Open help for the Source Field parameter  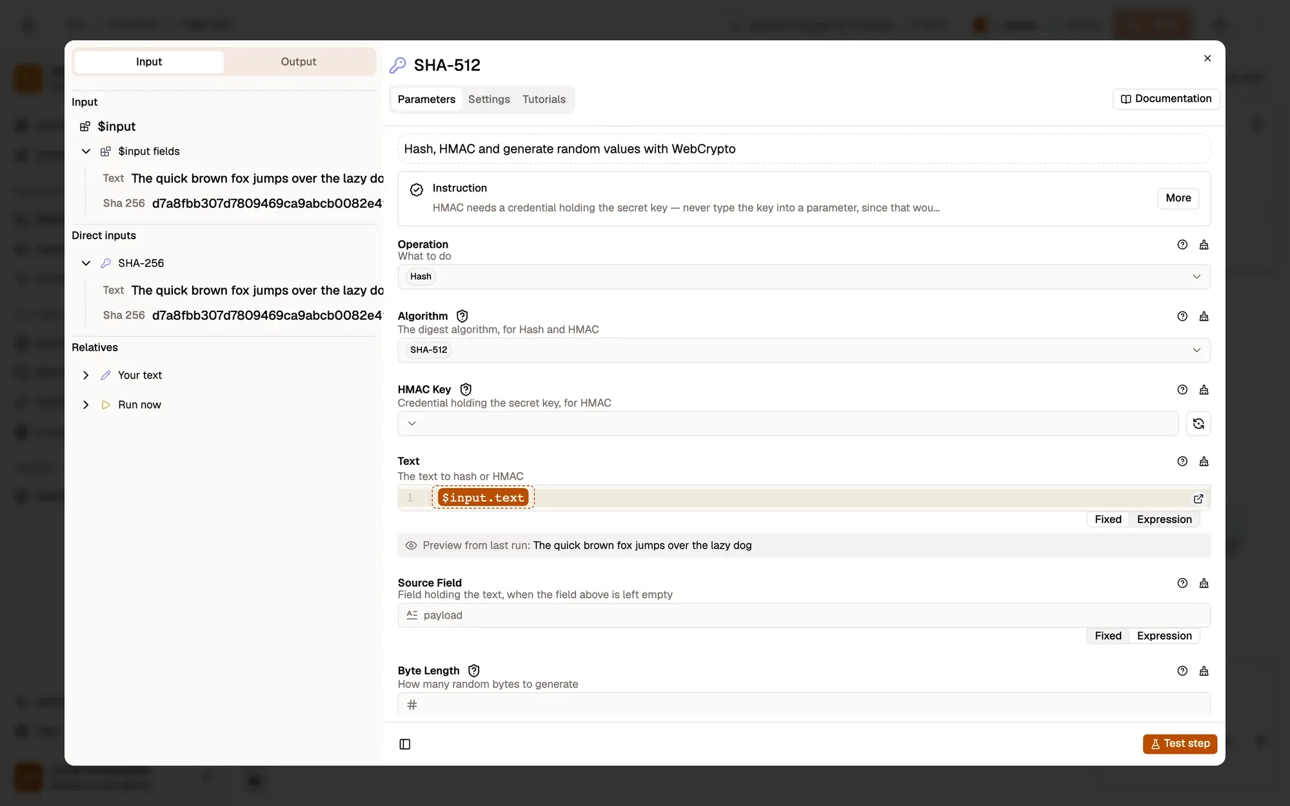pos(1182,583)
